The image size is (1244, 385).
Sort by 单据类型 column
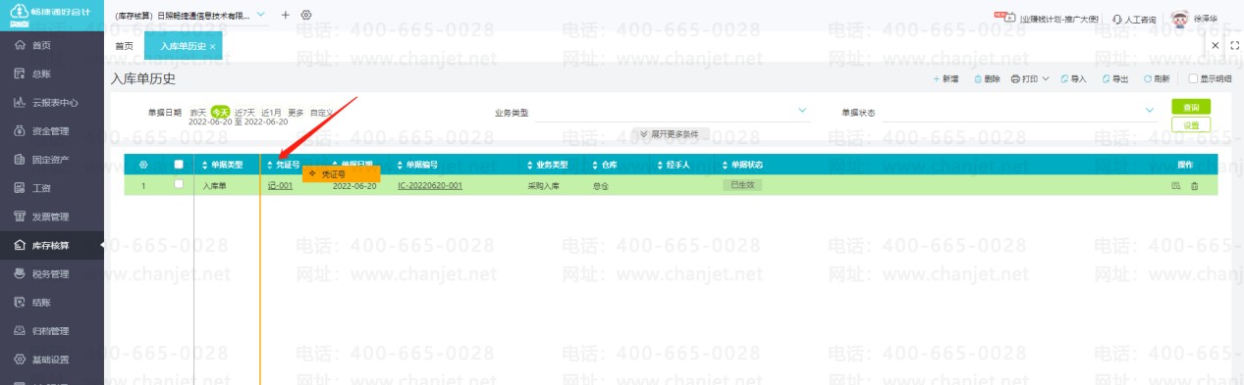[x=222, y=165]
